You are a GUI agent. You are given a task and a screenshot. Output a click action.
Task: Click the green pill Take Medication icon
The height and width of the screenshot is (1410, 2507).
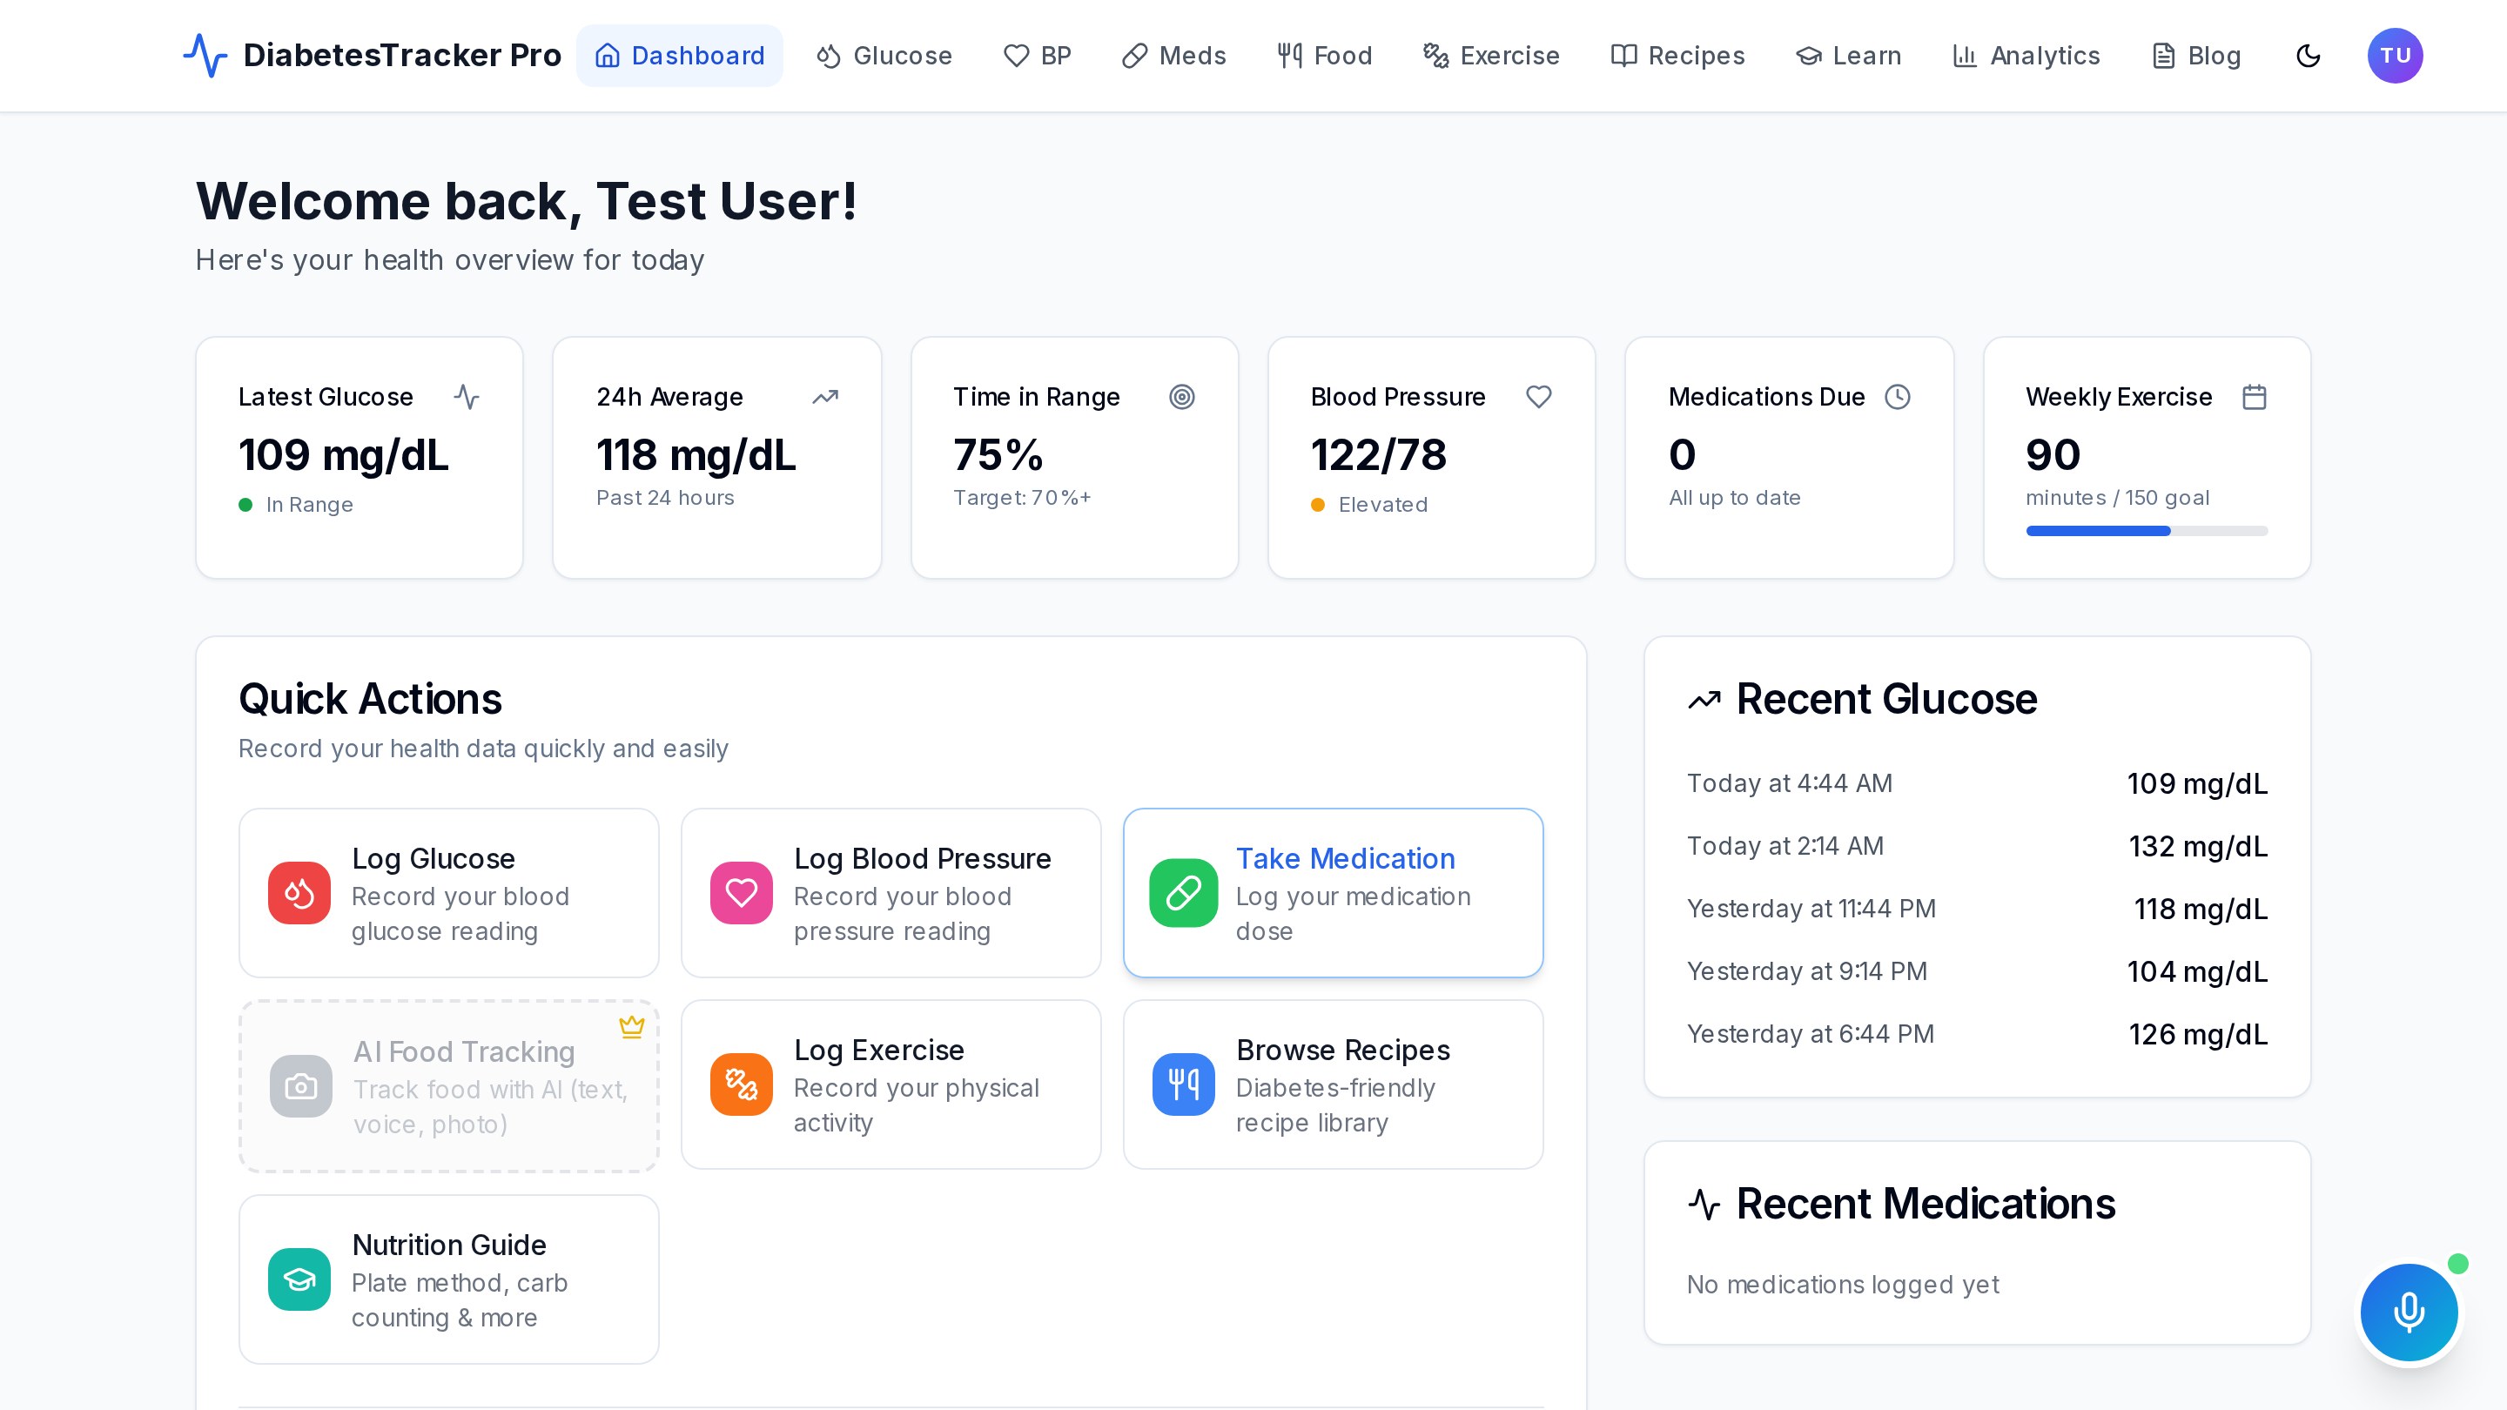tap(1184, 892)
